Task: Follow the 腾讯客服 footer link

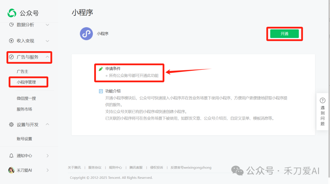Action: 136,168
